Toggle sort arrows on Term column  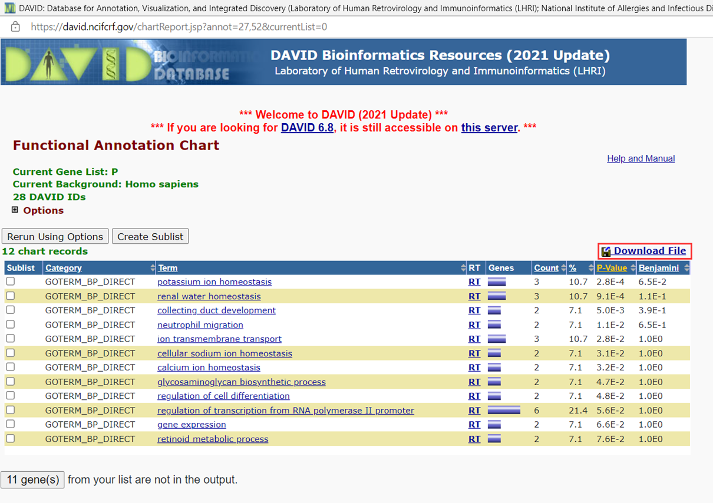coord(463,268)
